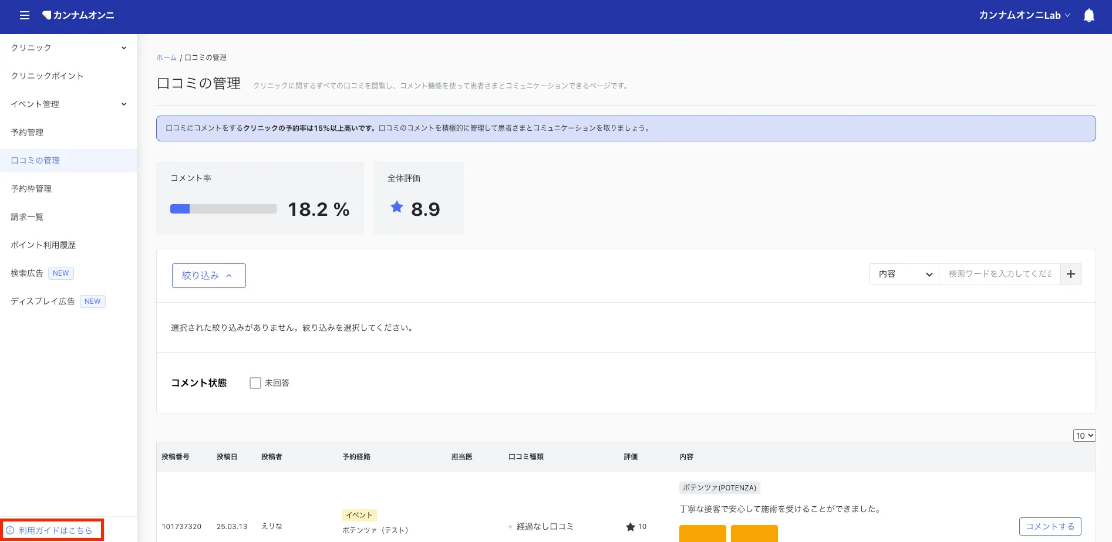Click the コメントする button

[x=1050, y=527]
